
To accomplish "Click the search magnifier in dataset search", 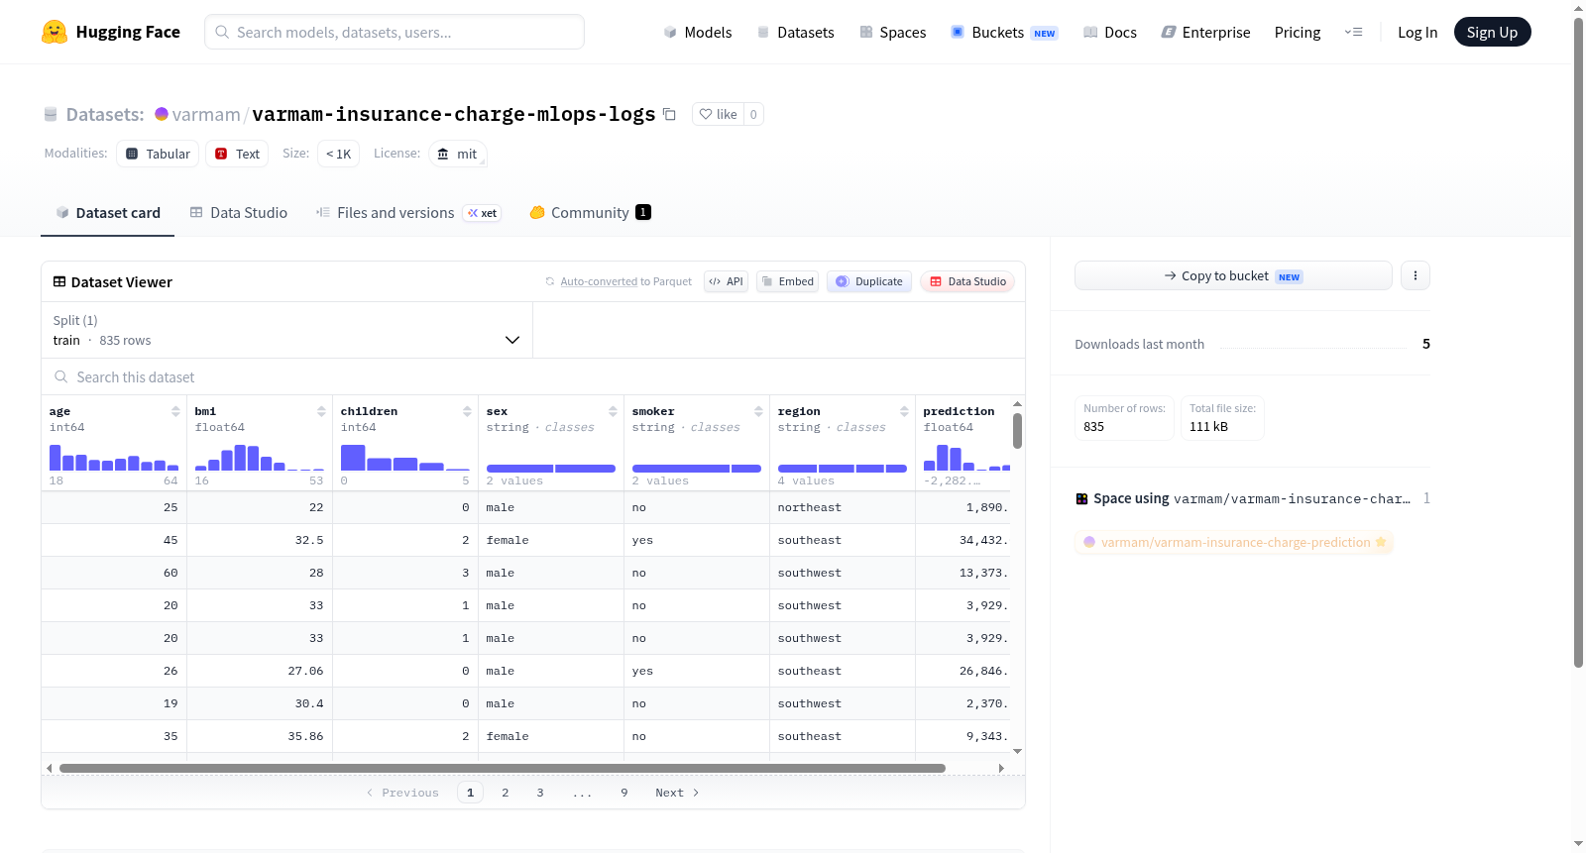I will [x=61, y=376].
